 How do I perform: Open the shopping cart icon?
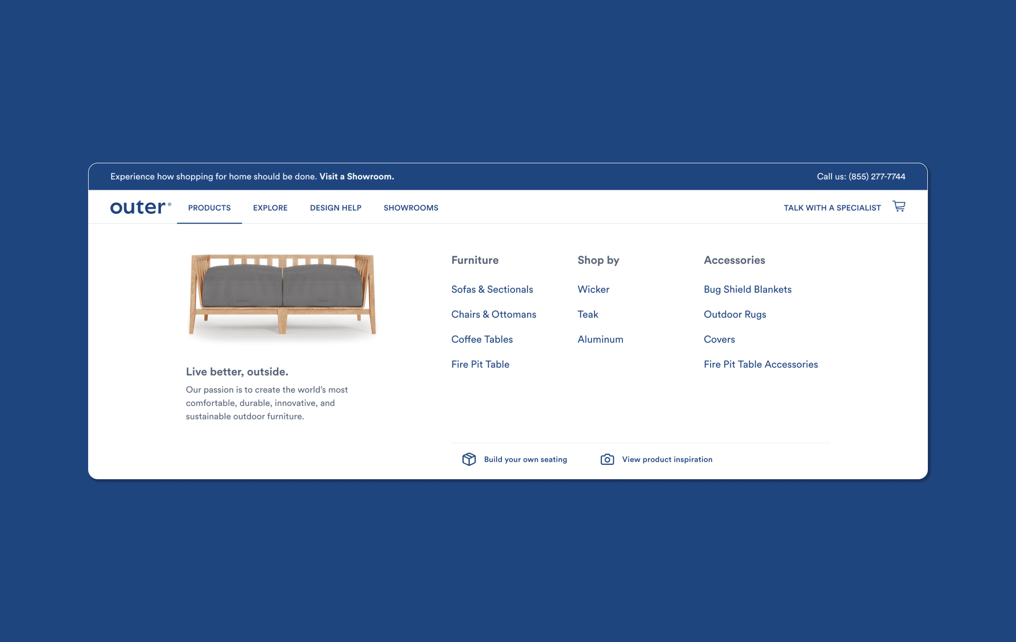coord(899,206)
